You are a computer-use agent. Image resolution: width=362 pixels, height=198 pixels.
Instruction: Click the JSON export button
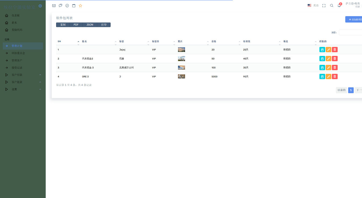tap(90, 25)
